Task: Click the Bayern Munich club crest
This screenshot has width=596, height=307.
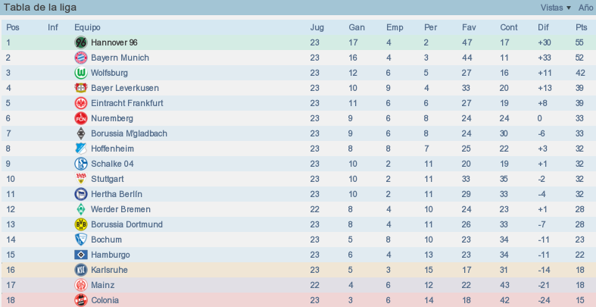Action: click(x=80, y=58)
